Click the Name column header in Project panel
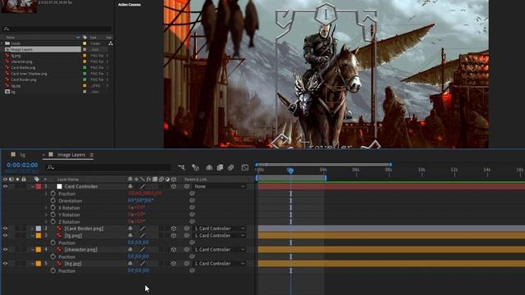The height and width of the screenshot is (295, 525). [x=11, y=38]
